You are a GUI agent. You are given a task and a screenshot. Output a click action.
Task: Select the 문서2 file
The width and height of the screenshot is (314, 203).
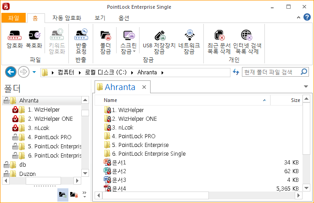point(119,171)
